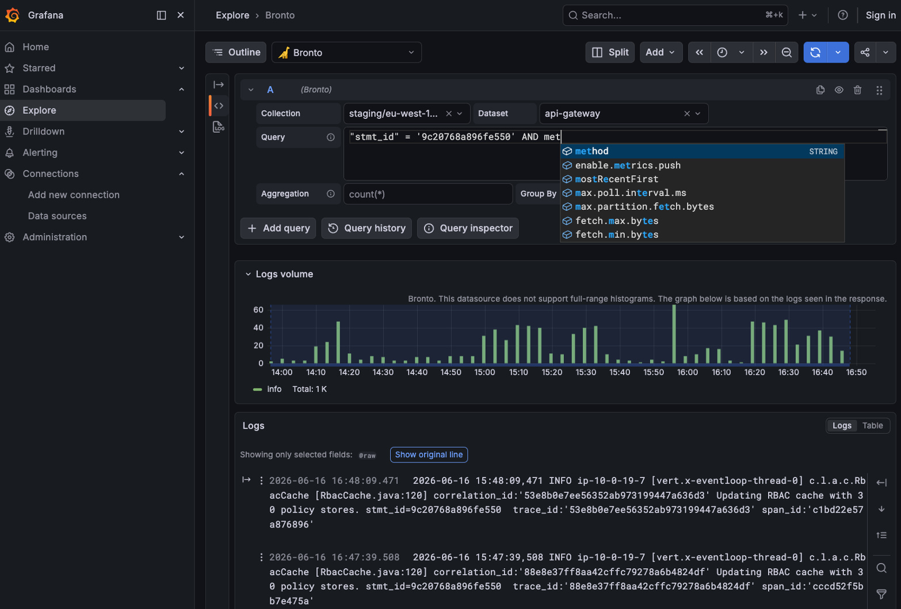
Task: Click Add query button
Action: tap(278, 228)
